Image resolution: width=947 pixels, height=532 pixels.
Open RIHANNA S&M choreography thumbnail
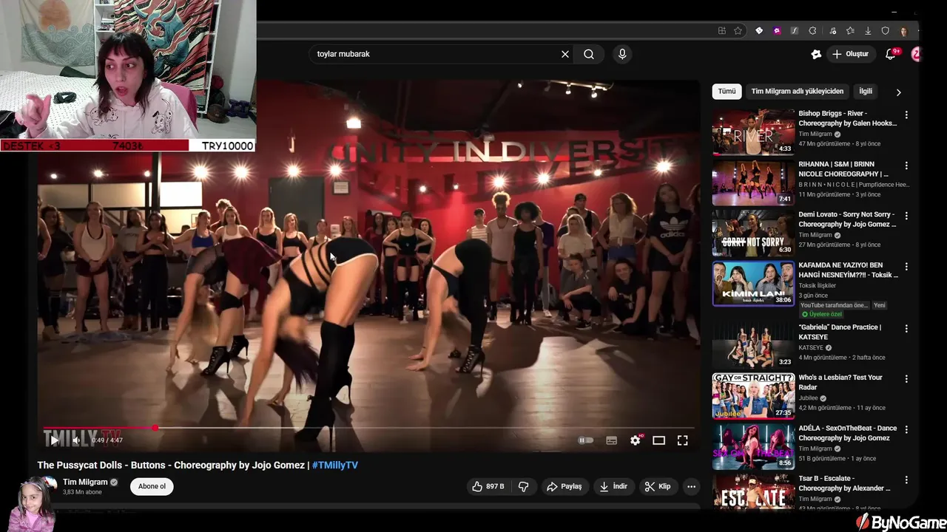coord(753,183)
